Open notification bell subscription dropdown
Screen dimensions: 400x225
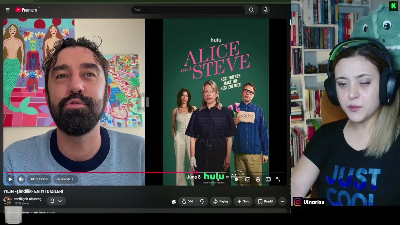(56, 201)
